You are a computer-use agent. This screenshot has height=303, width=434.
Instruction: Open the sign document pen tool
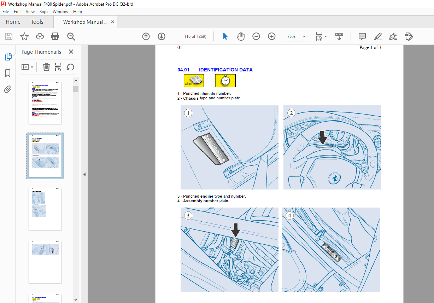point(393,36)
